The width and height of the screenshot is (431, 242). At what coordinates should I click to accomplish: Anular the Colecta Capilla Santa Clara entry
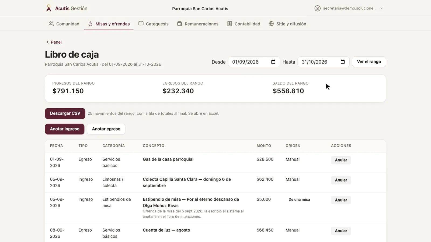point(341,180)
